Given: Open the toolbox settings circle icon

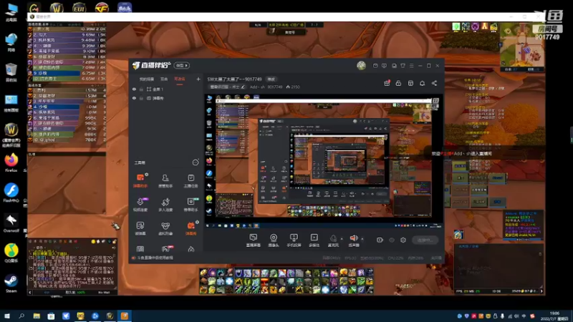Looking at the screenshot, I should [196, 162].
